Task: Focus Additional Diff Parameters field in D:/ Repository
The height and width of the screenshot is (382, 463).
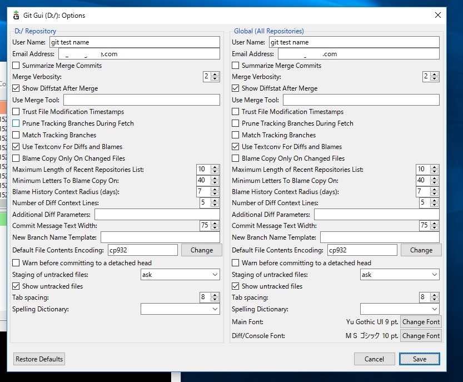Action: tap(157, 215)
